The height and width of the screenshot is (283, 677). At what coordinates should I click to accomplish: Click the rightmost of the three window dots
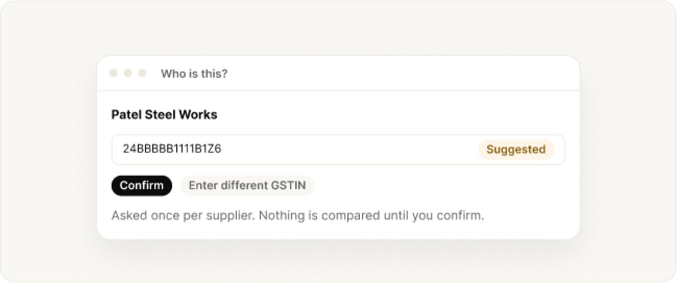tap(142, 73)
